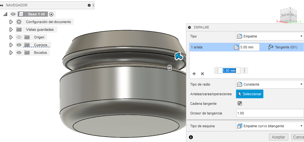Click the Cuerpos folder icon
304x142 pixels.
coord(27,45)
